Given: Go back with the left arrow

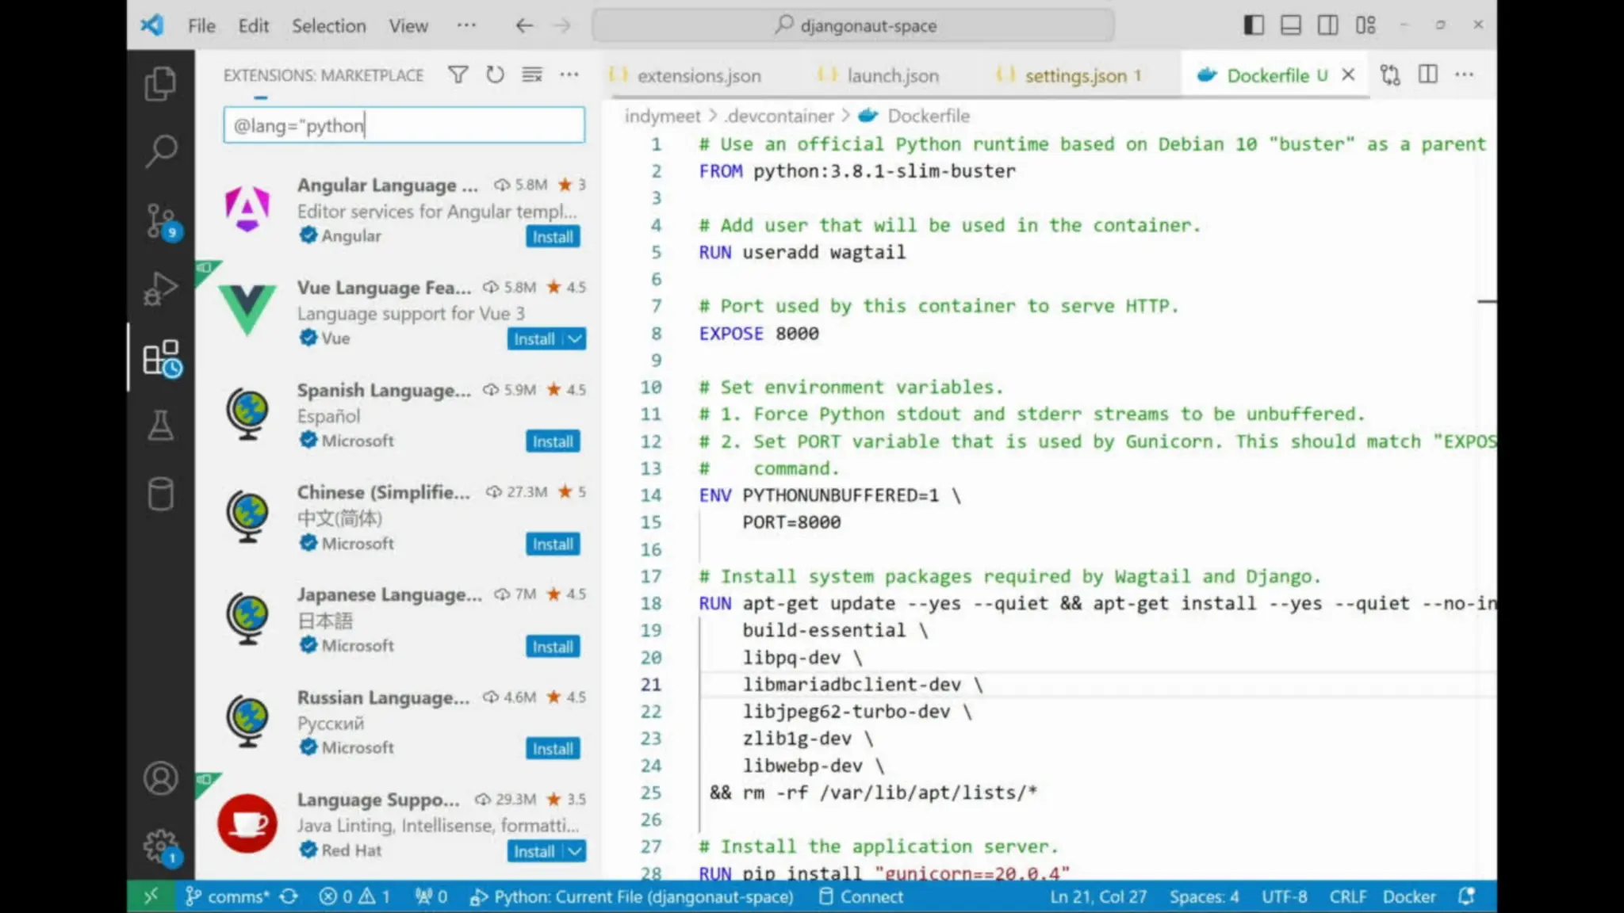Looking at the screenshot, I should coord(523,25).
